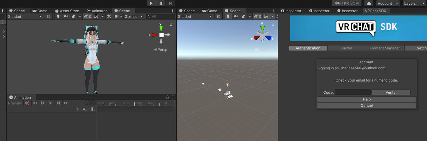The height and width of the screenshot is (141, 427).
Task: Pause the editor with the Pause button
Action: pyautogui.click(x=161, y=3)
